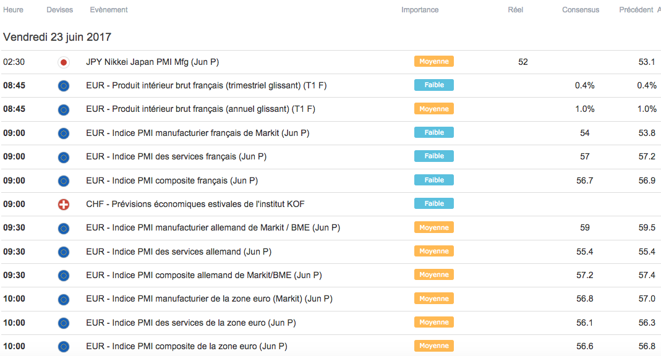Screen dimensions: 661x356
Task: Click the EU flag beside German services PMI
Action: click(63, 252)
